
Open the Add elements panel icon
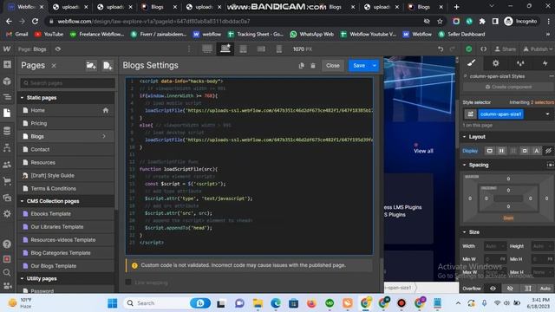[x=7, y=65]
